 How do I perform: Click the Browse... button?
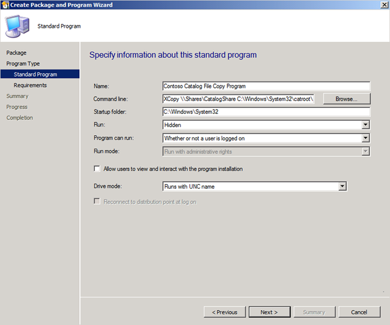346,99
